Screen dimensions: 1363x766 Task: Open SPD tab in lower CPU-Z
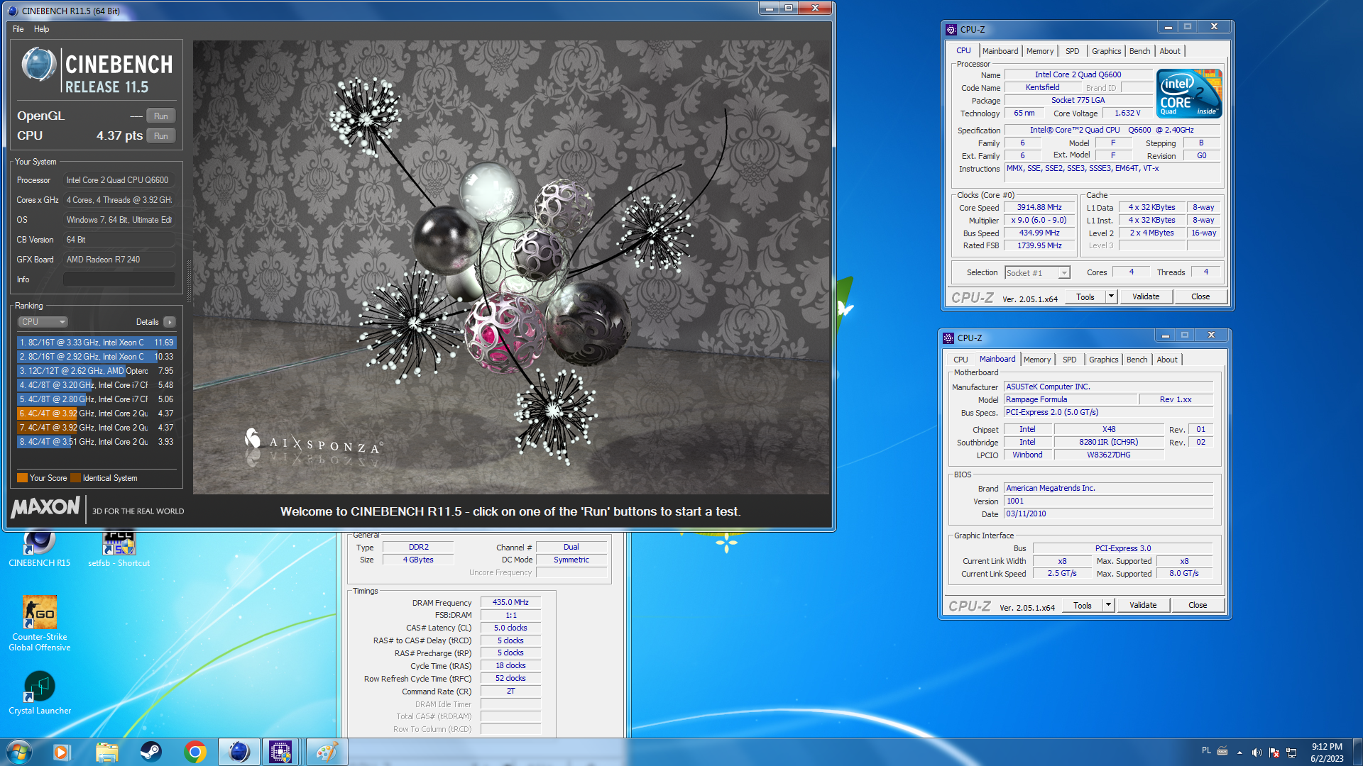coord(1069,360)
